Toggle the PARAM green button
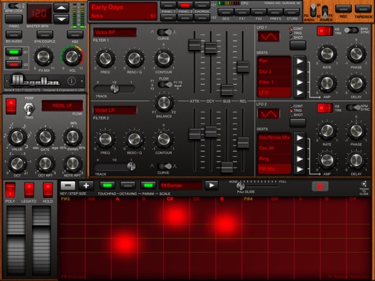The width and height of the screenshot is (375, 281). pos(148,185)
